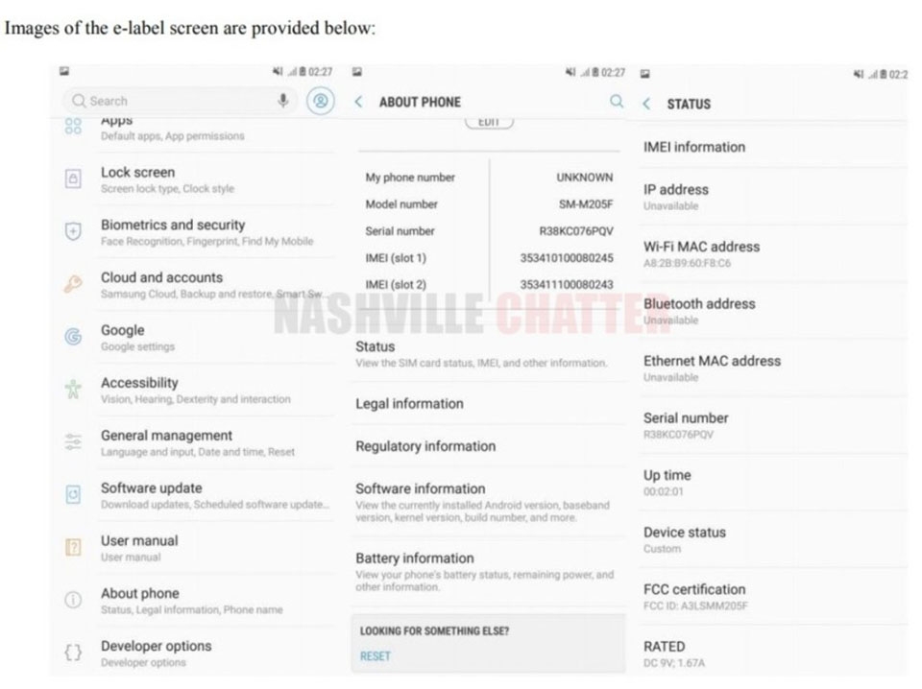Open the Accessibility settings entry
This screenshot has width=922, height=689.
[195, 390]
